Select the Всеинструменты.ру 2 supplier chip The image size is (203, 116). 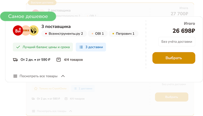(64, 34)
